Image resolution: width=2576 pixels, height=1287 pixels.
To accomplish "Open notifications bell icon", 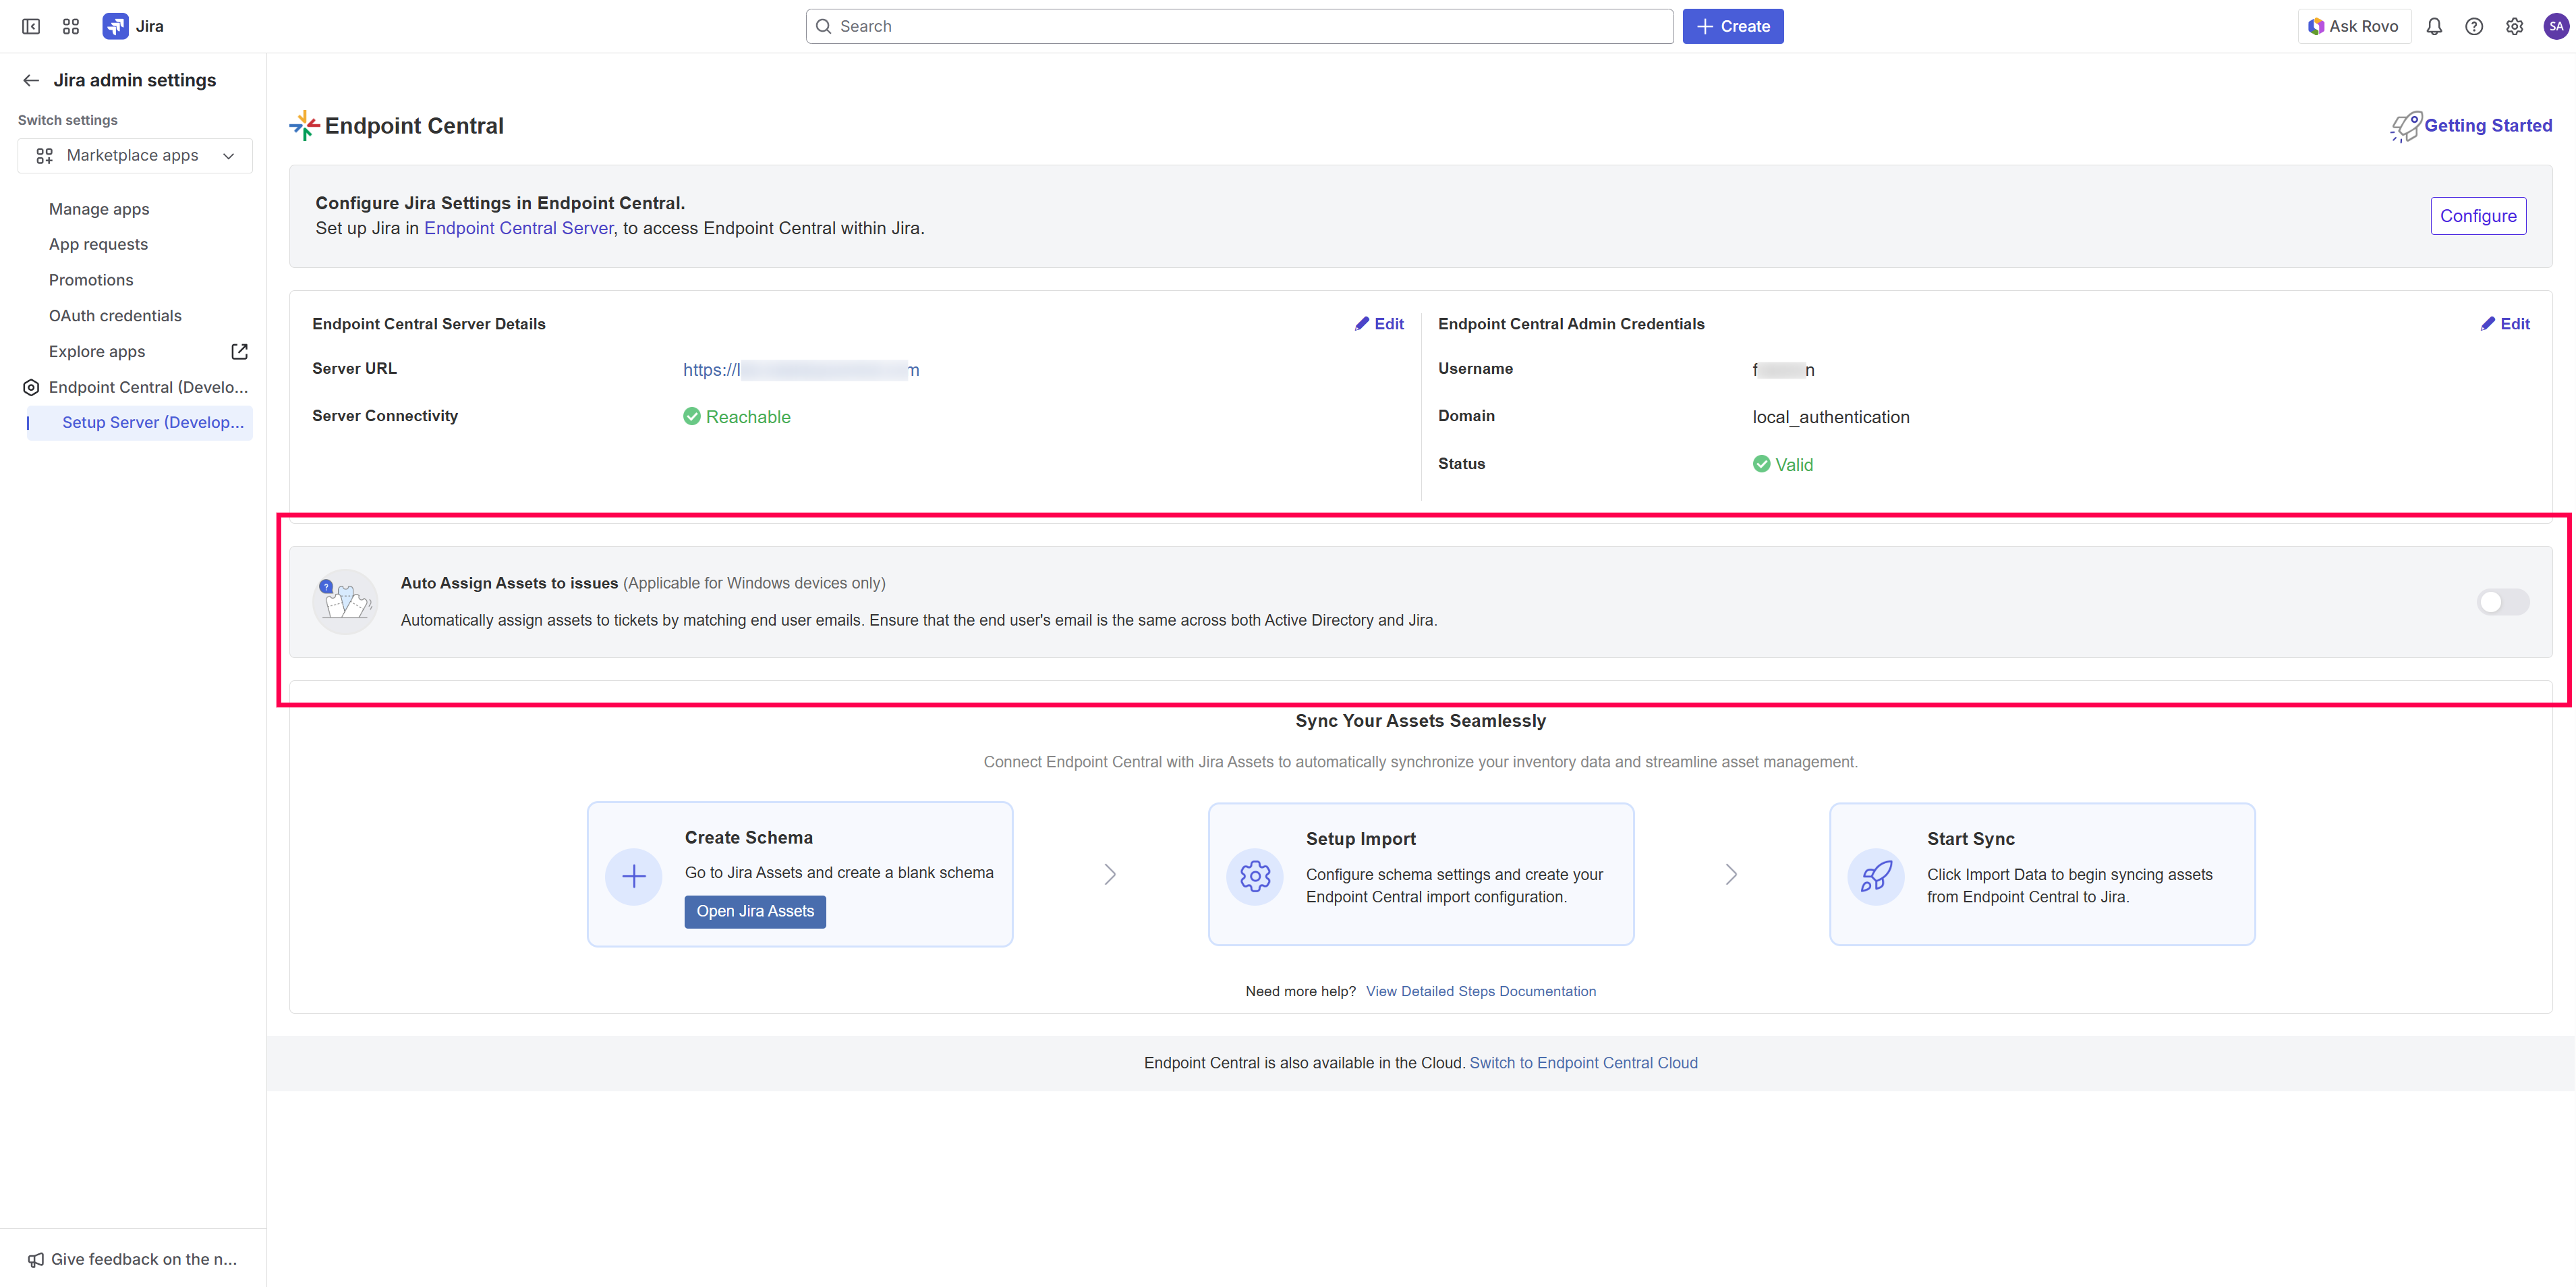I will click(2434, 26).
